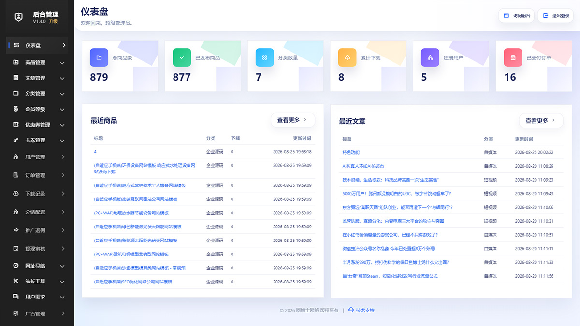580x326 pixels.
Task: Open the product titled 4
Action: 95,151
